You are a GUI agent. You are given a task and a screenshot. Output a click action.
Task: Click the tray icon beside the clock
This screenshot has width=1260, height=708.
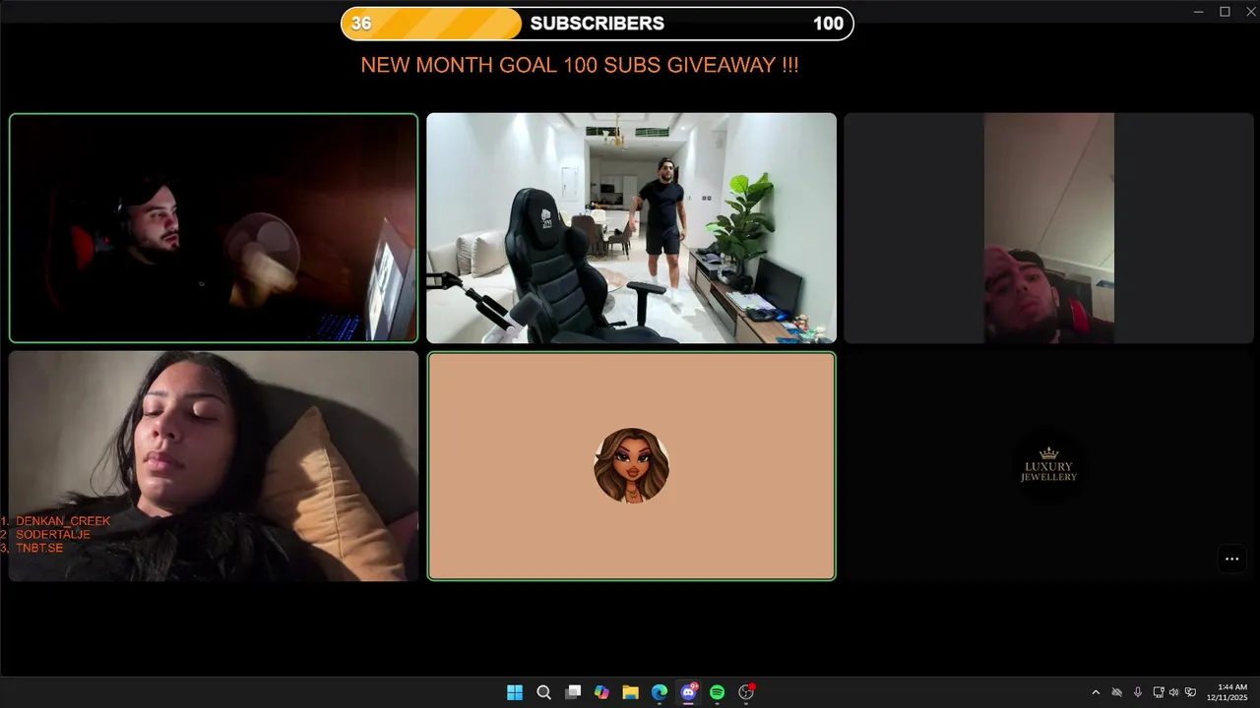(1191, 692)
